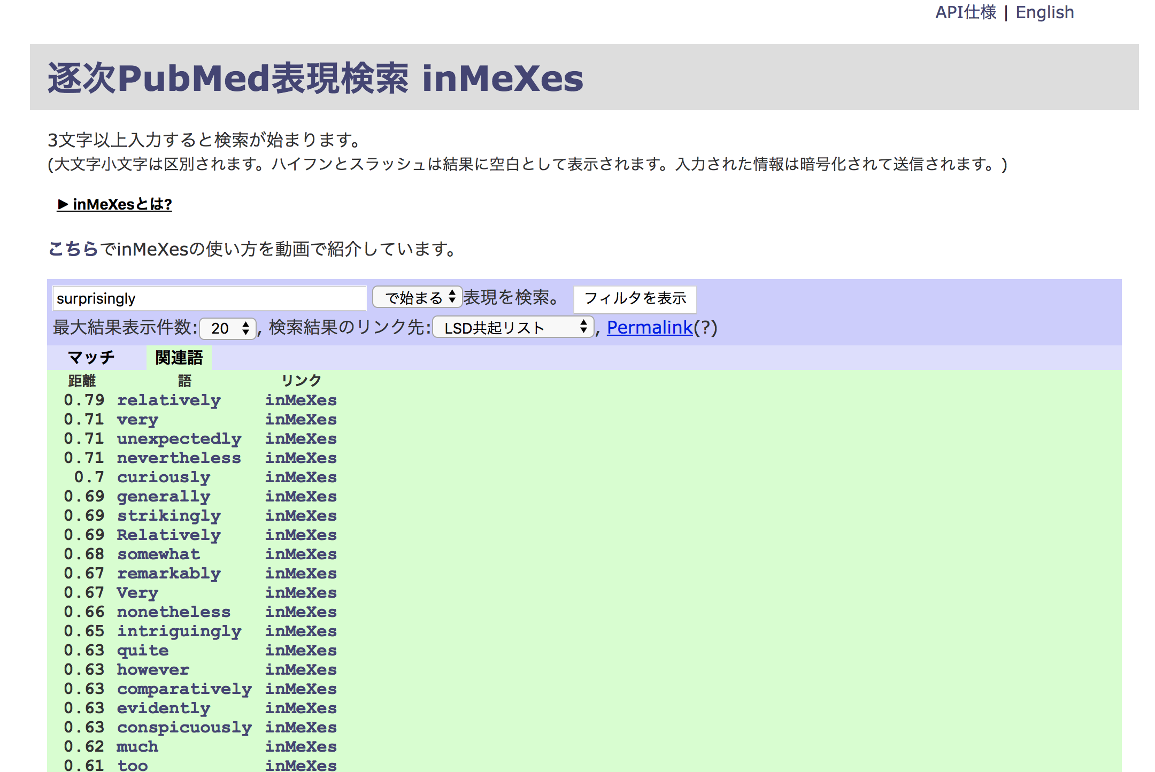Open the max results count dropdown showing 20
1155x772 pixels.
228,328
